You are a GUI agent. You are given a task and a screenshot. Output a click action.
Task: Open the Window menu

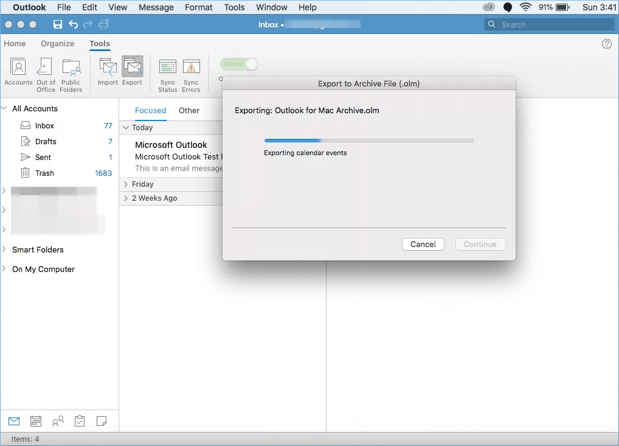click(272, 7)
